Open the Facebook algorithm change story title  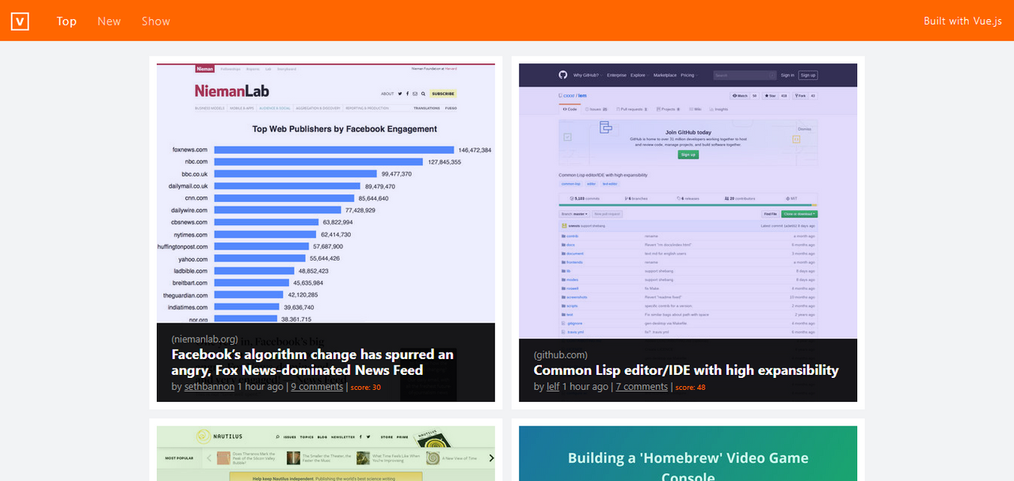tap(312, 362)
